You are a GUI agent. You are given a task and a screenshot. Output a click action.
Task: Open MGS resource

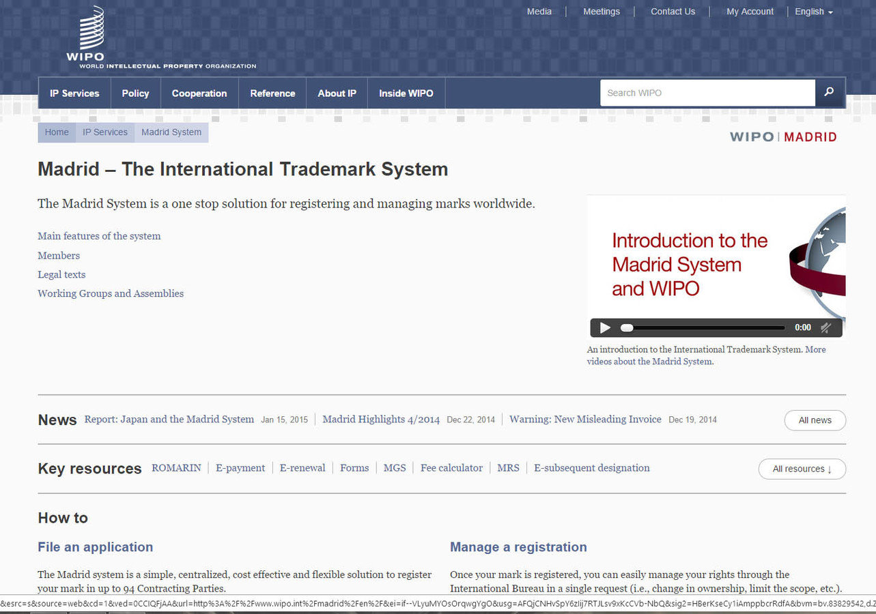(395, 468)
